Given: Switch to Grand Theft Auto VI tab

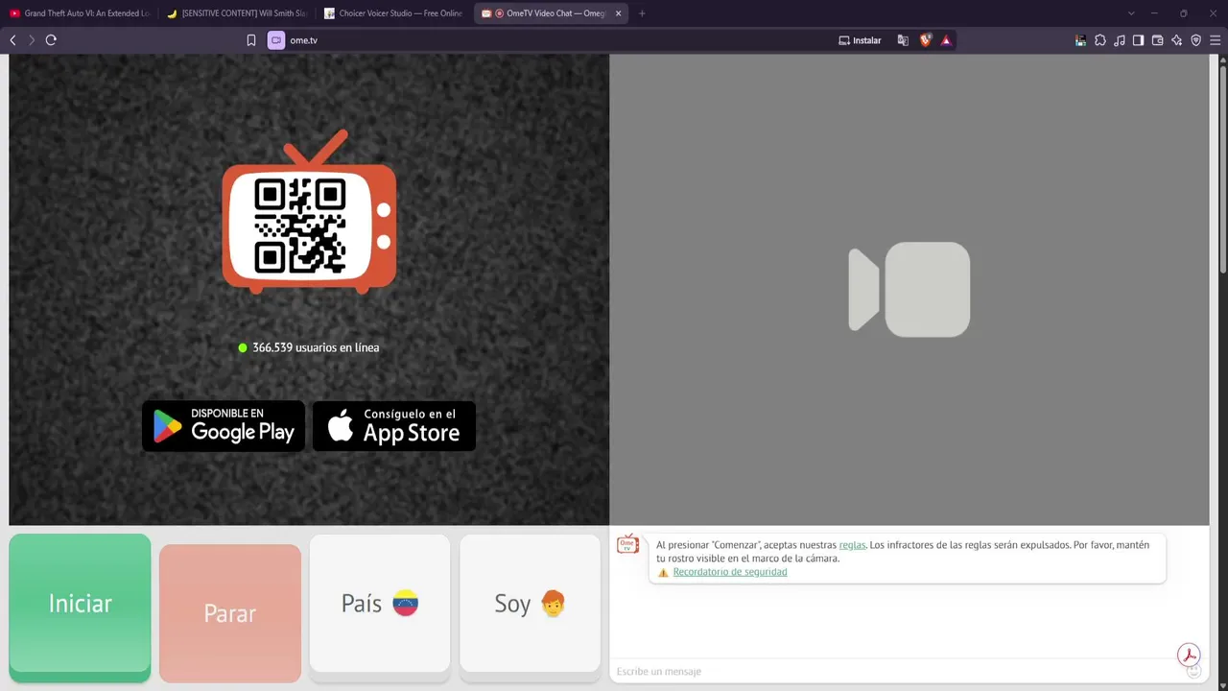Looking at the screenshot, I should tap(80, 13).
